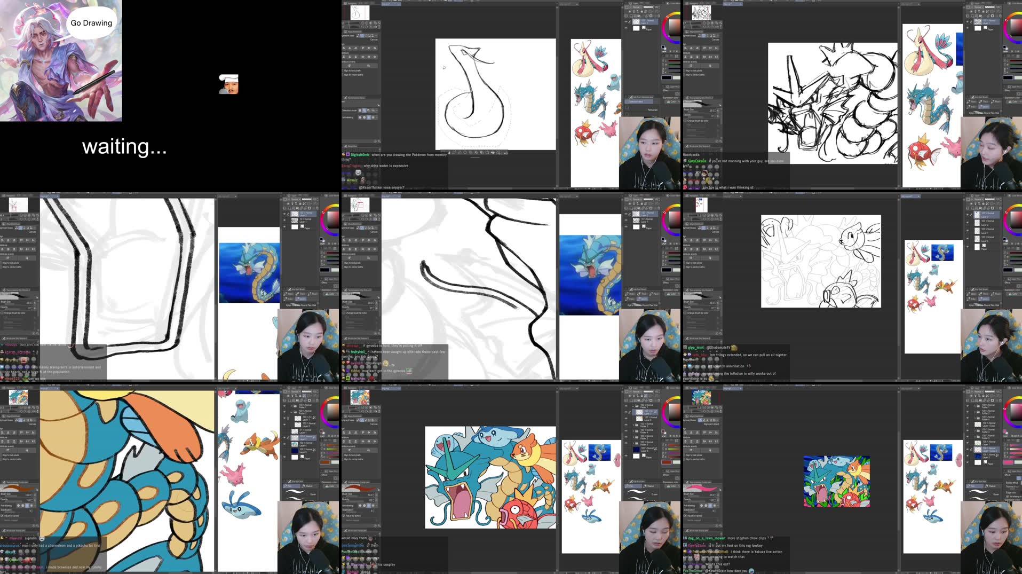The image size is (1022, 574).
Task: Click the New Raster Layer icon in the Layers palette
Action: 626,16
